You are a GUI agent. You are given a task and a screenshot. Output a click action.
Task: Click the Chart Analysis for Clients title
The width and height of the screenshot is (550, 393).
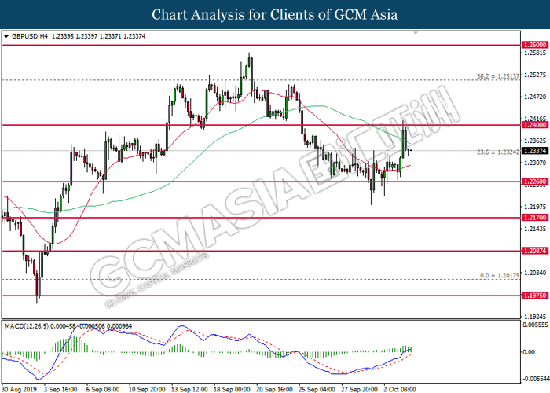tap(275, 14)
